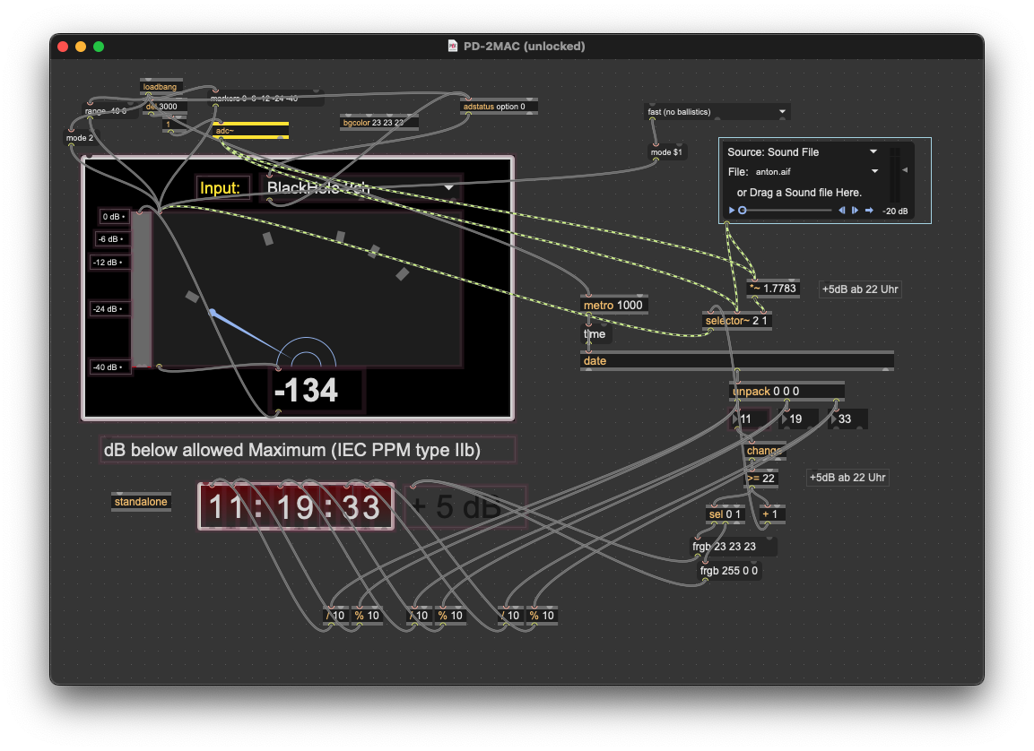
Task: Click the previous-track arrow in the sound player
Action: (842, 211)
